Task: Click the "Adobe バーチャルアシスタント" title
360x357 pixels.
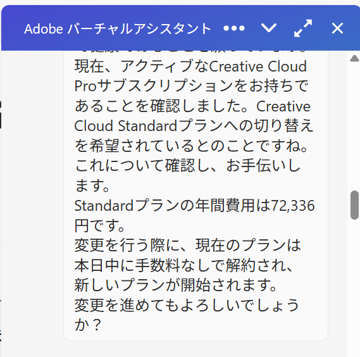Action: click(x=117, y=29)
